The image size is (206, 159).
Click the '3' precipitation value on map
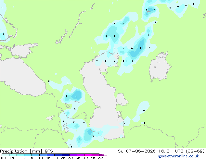141,48
